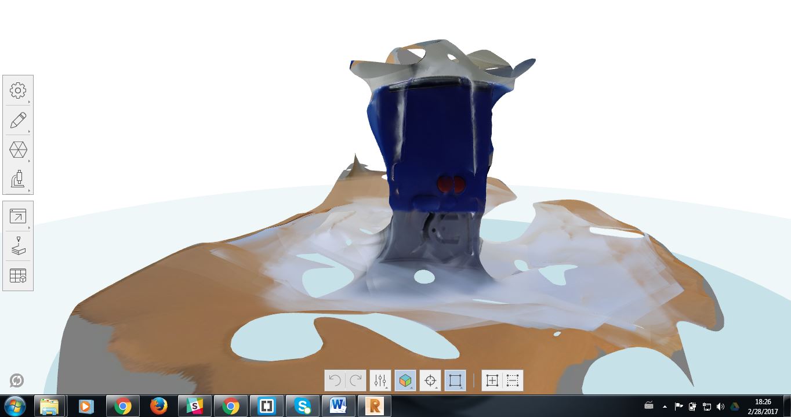Open the visual settings sliders icon
The width and height of the screenshot is (791, 417).
380,380
